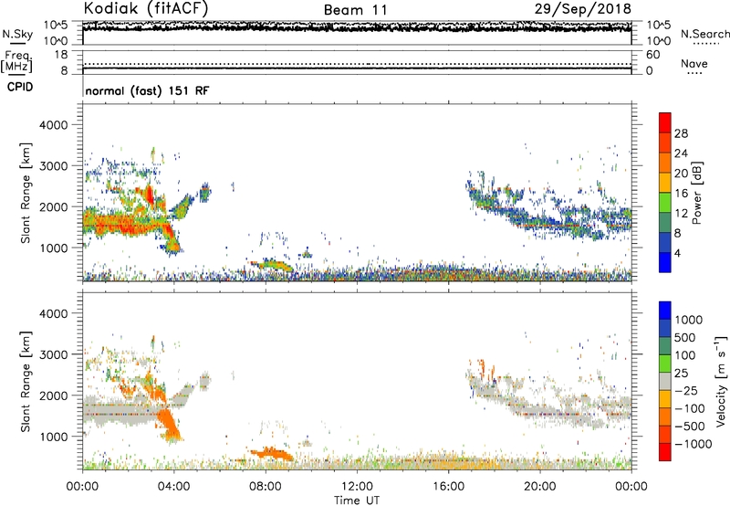730x506 pixels.
Task: Click the '12:00' time axis tick label
Action: coord(357,487)
